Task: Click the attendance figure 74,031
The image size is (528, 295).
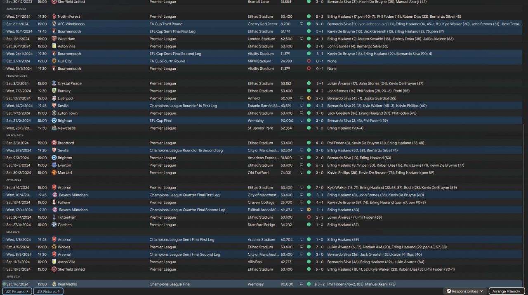Action: click(286, 172)
